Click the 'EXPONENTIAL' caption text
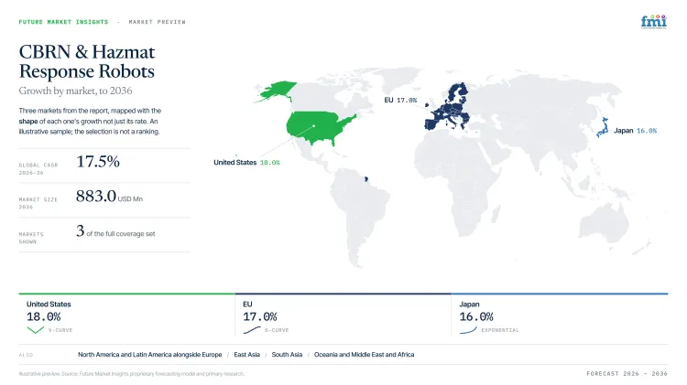The width and height of the screenshot is (687, 385). click(500, 330)
